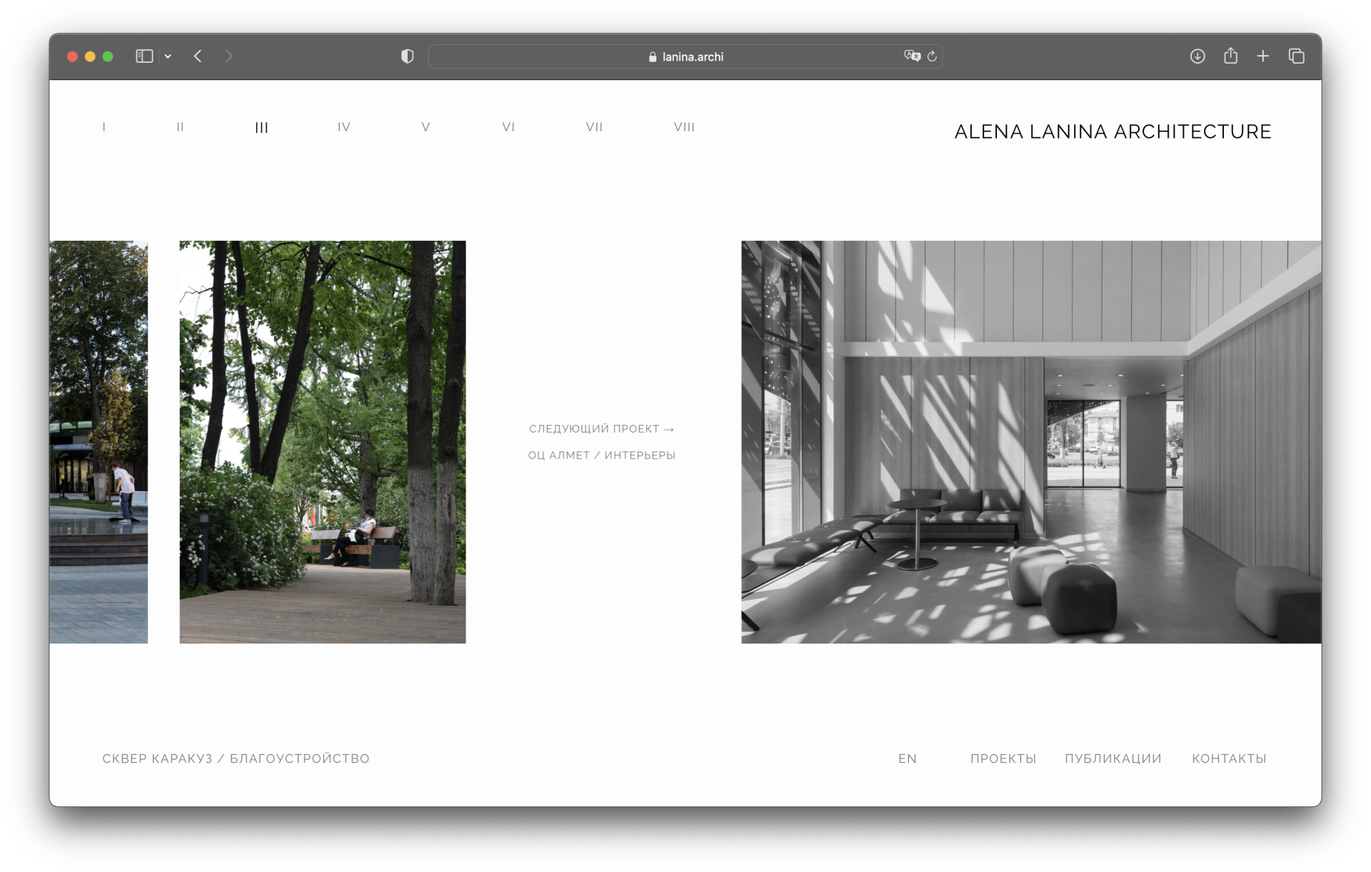Open the КОНТАКТЫ menu item
1371x872 pixels.
click(x=1229, y=758)
